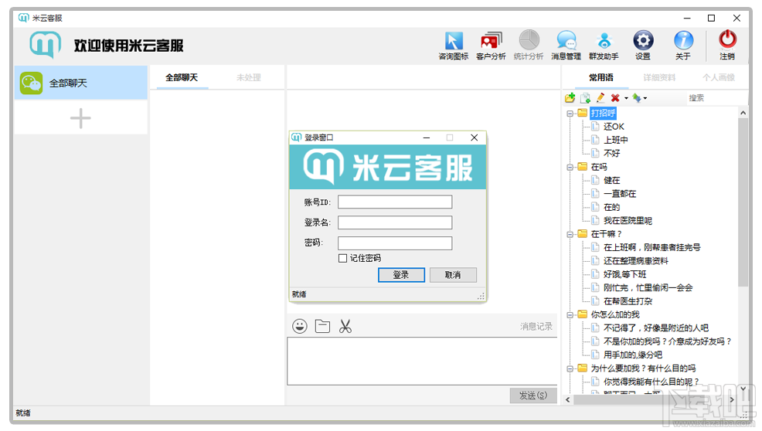
Task: Open the 客户分析 customer analysis tool
Action: (491, 46)
